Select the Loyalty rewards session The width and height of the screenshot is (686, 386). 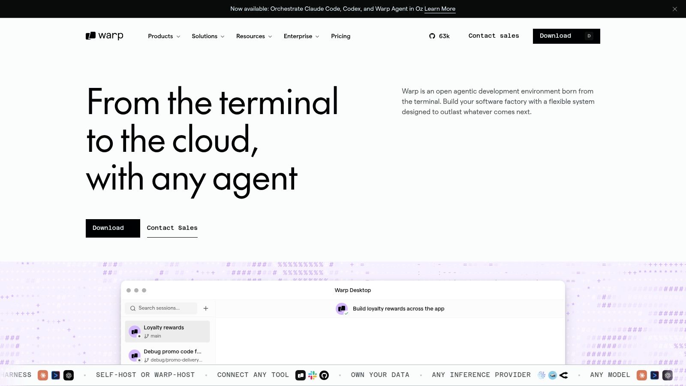[167, 332]
